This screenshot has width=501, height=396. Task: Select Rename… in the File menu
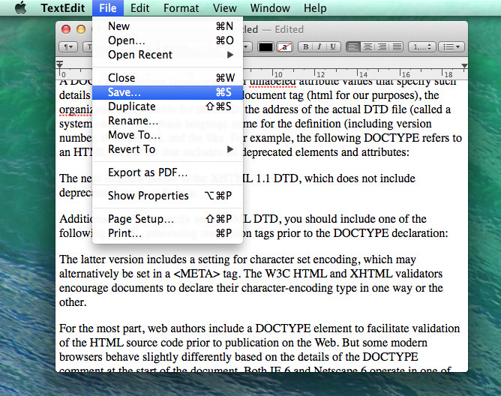(167, 121)
